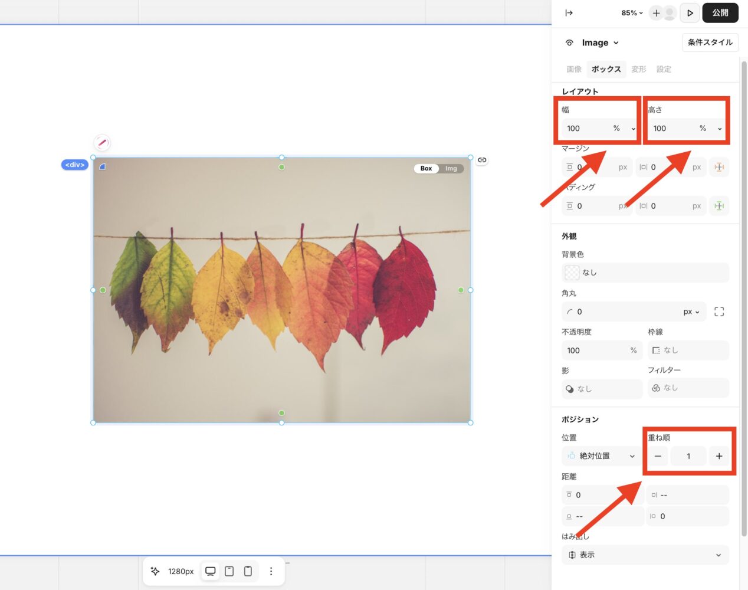Viewport: 748px width, 590px height.
Task: Open the 絶対位置 position dropdown
Action: click(x=601, y=456)
